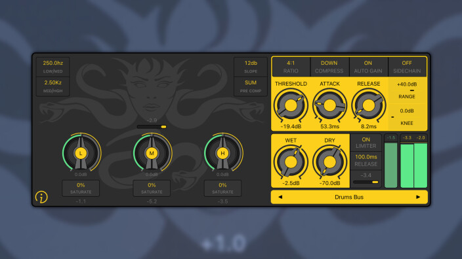
Task: Select next preset arrow
Action: pos(418,197)
